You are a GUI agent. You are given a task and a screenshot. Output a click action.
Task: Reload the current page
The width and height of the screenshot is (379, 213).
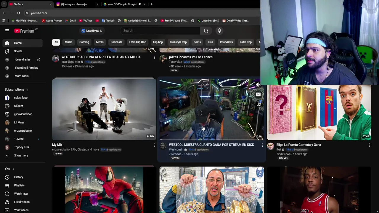(18, 13)
